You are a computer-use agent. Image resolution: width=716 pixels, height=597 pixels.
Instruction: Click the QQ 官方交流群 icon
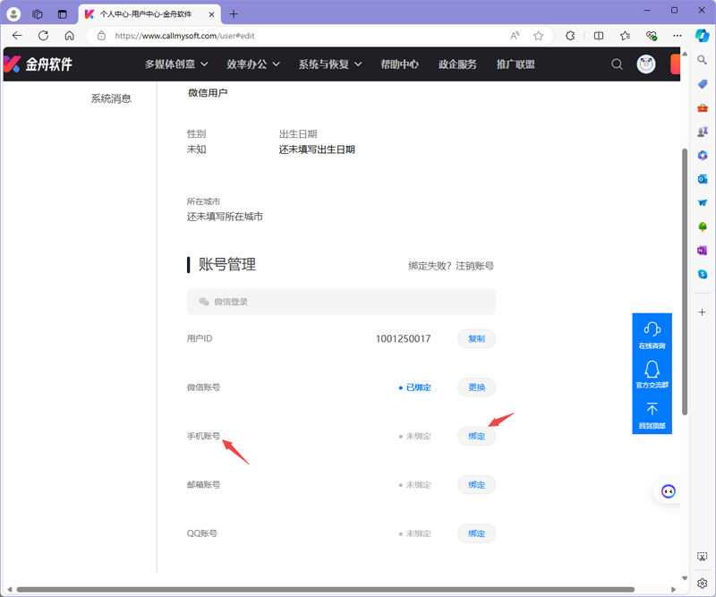pyautogui.click(x=652, y=370)
